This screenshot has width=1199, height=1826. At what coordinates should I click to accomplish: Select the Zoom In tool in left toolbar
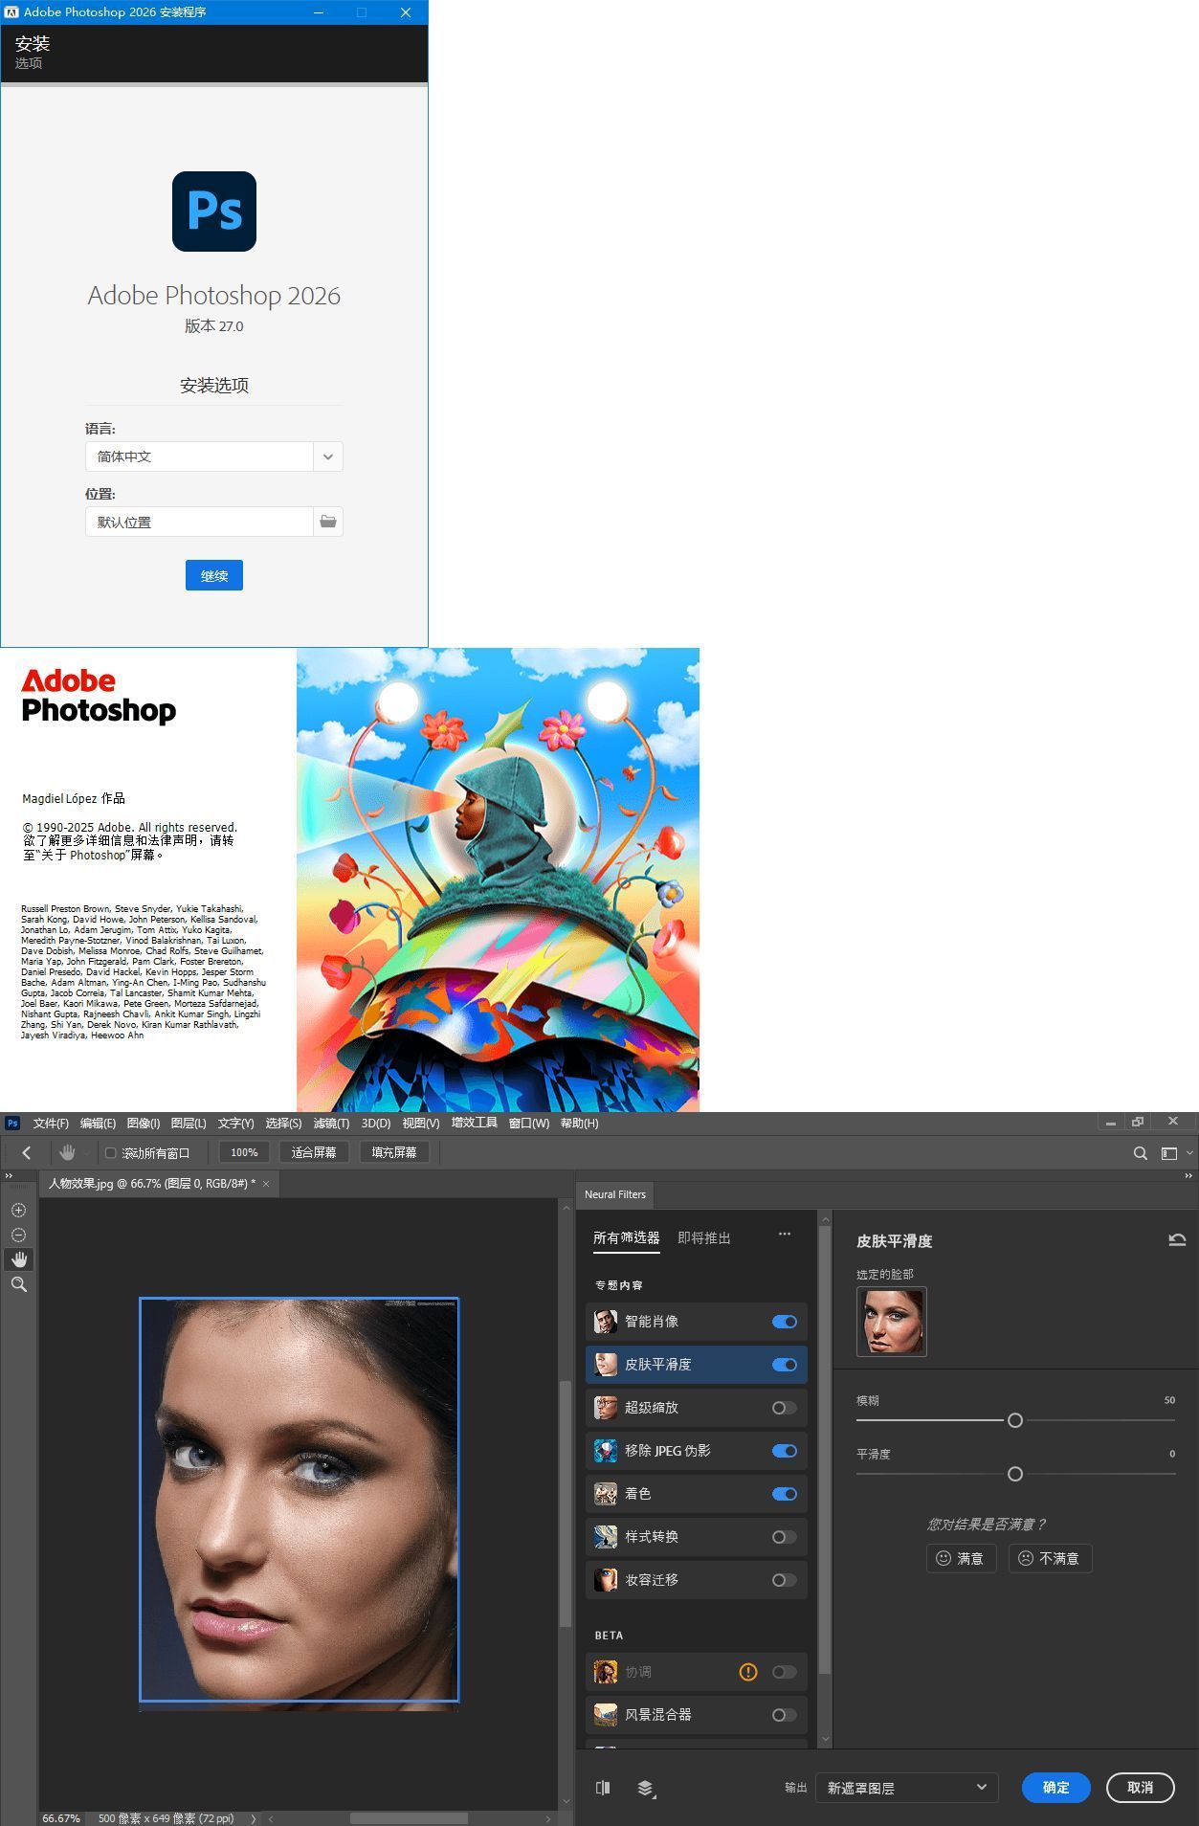18,1211
